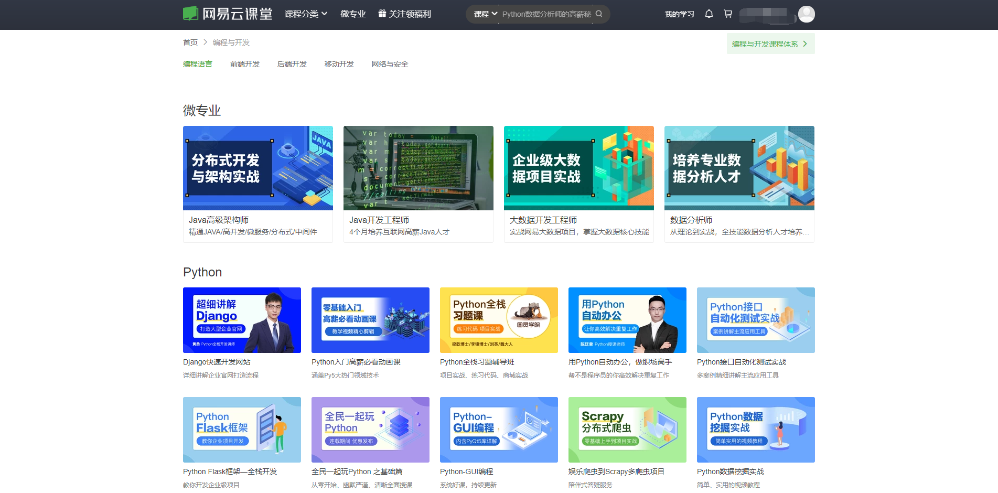Click 系统好课，持续更新 description
Screen dimensions: 998x493
(468, 485)
